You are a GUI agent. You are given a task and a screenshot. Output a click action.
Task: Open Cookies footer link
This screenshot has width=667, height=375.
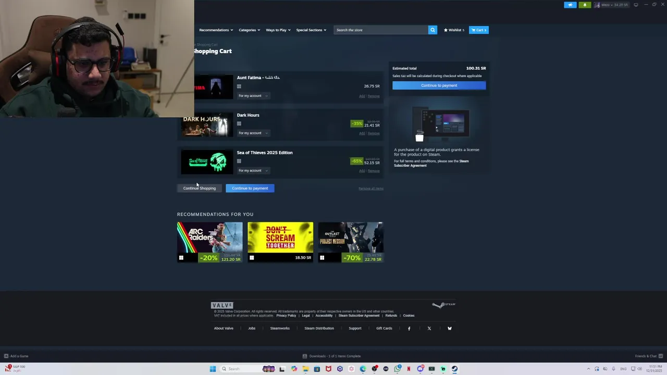(409, 316)
